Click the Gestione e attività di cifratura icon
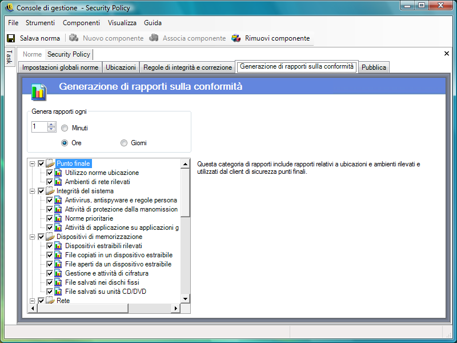457x343 pixels. [58, 273]
